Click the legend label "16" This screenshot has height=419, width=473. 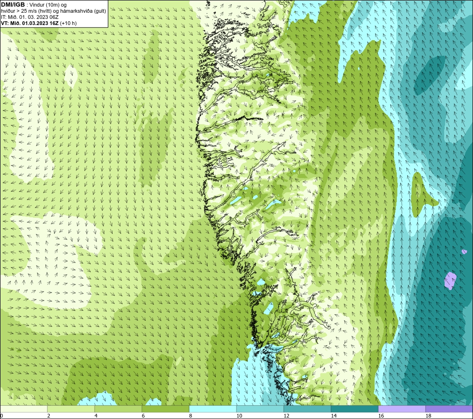(381, 416)
